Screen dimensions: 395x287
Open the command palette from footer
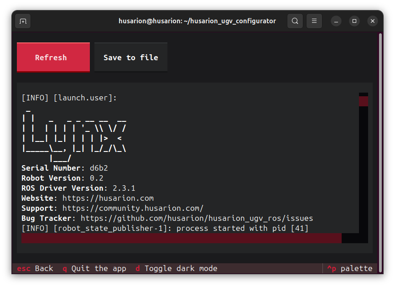[350, 268]
